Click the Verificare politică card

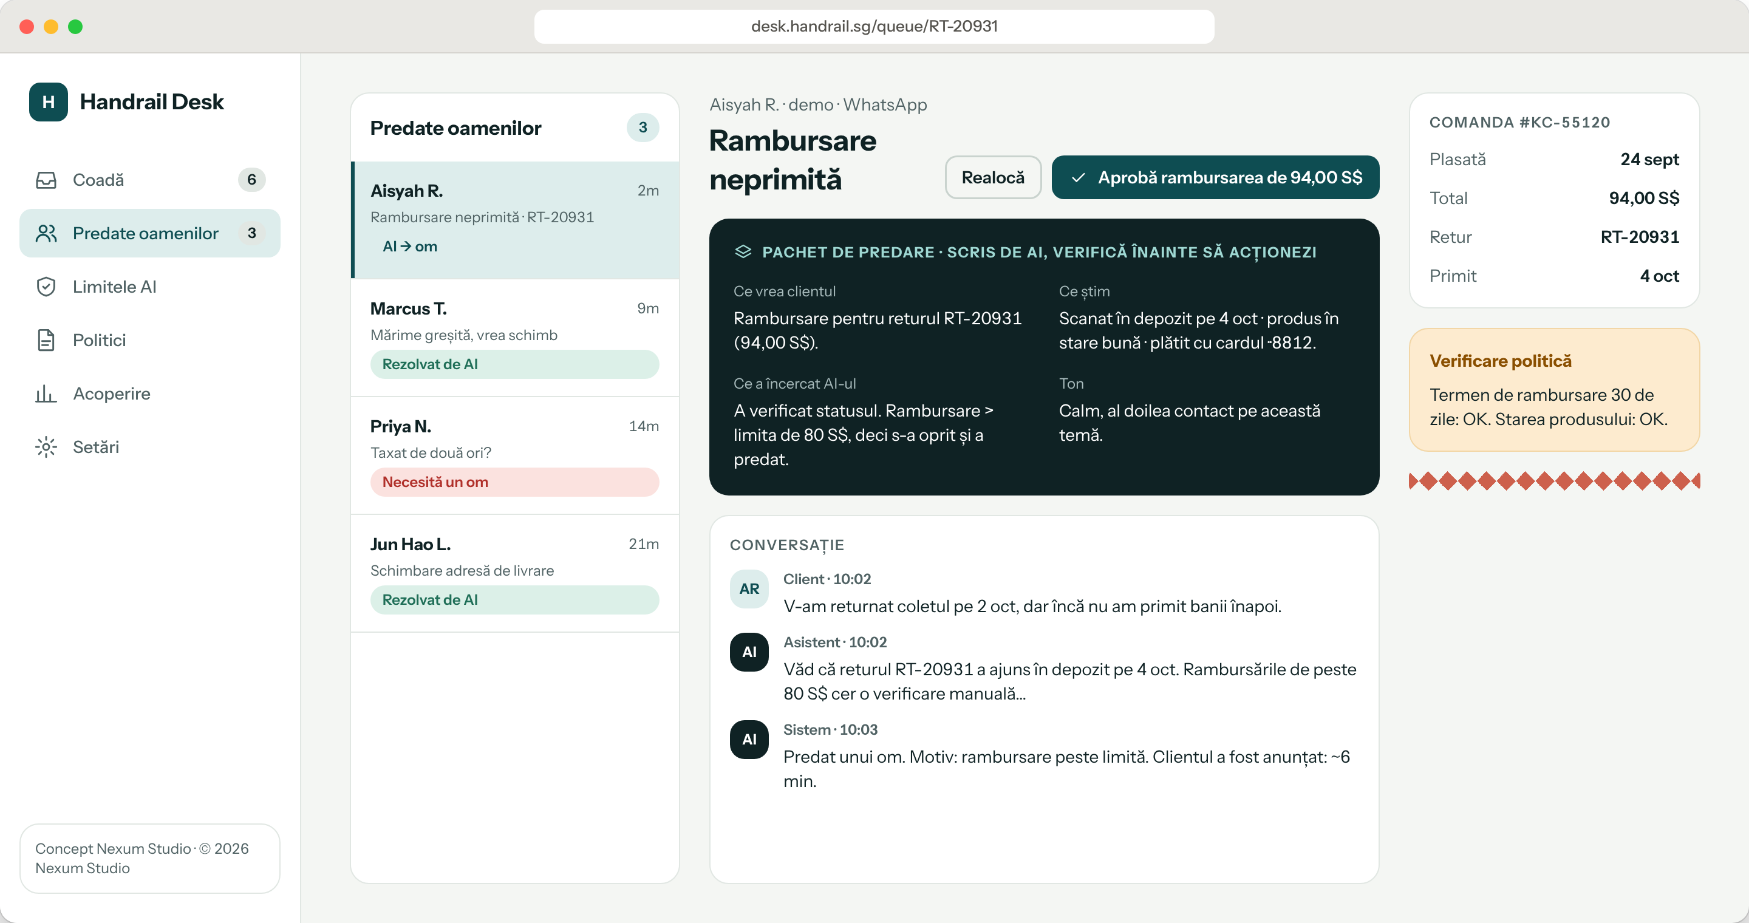(1553, 390)
